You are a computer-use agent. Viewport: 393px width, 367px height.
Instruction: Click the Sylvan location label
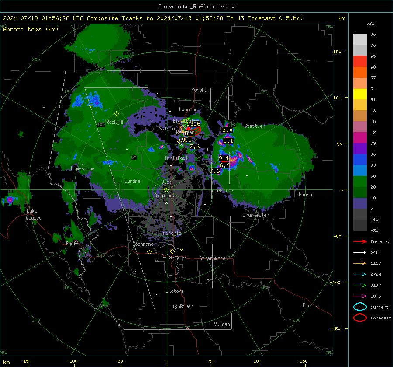click(x=167, y=129)
